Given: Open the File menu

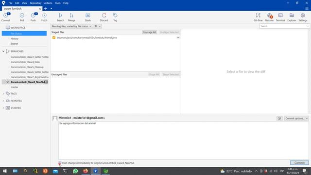Looking at the screenshot, I should (10, 3).
